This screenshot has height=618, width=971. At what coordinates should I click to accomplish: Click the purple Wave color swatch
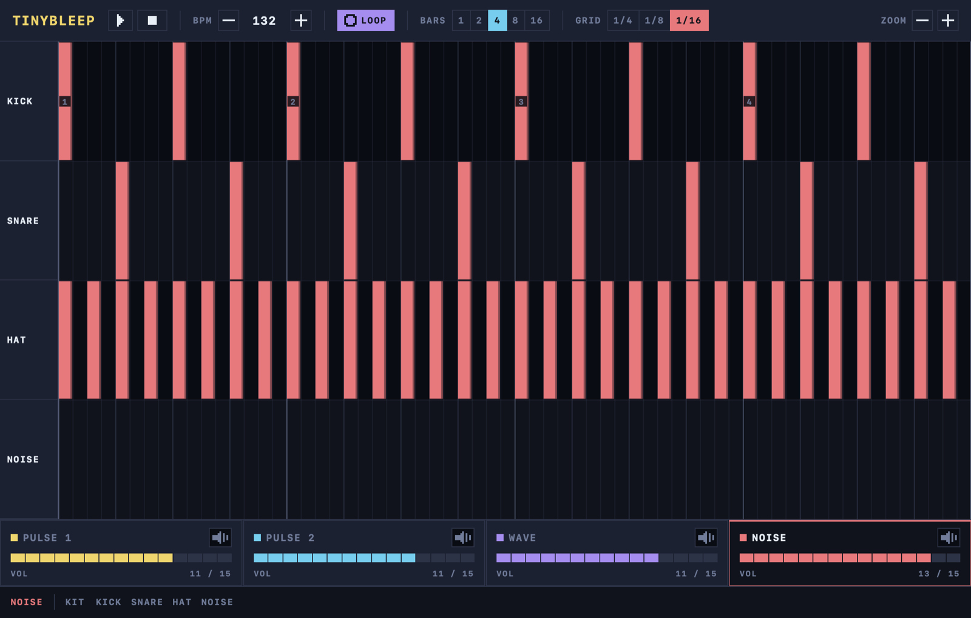[x=500, y=538]
